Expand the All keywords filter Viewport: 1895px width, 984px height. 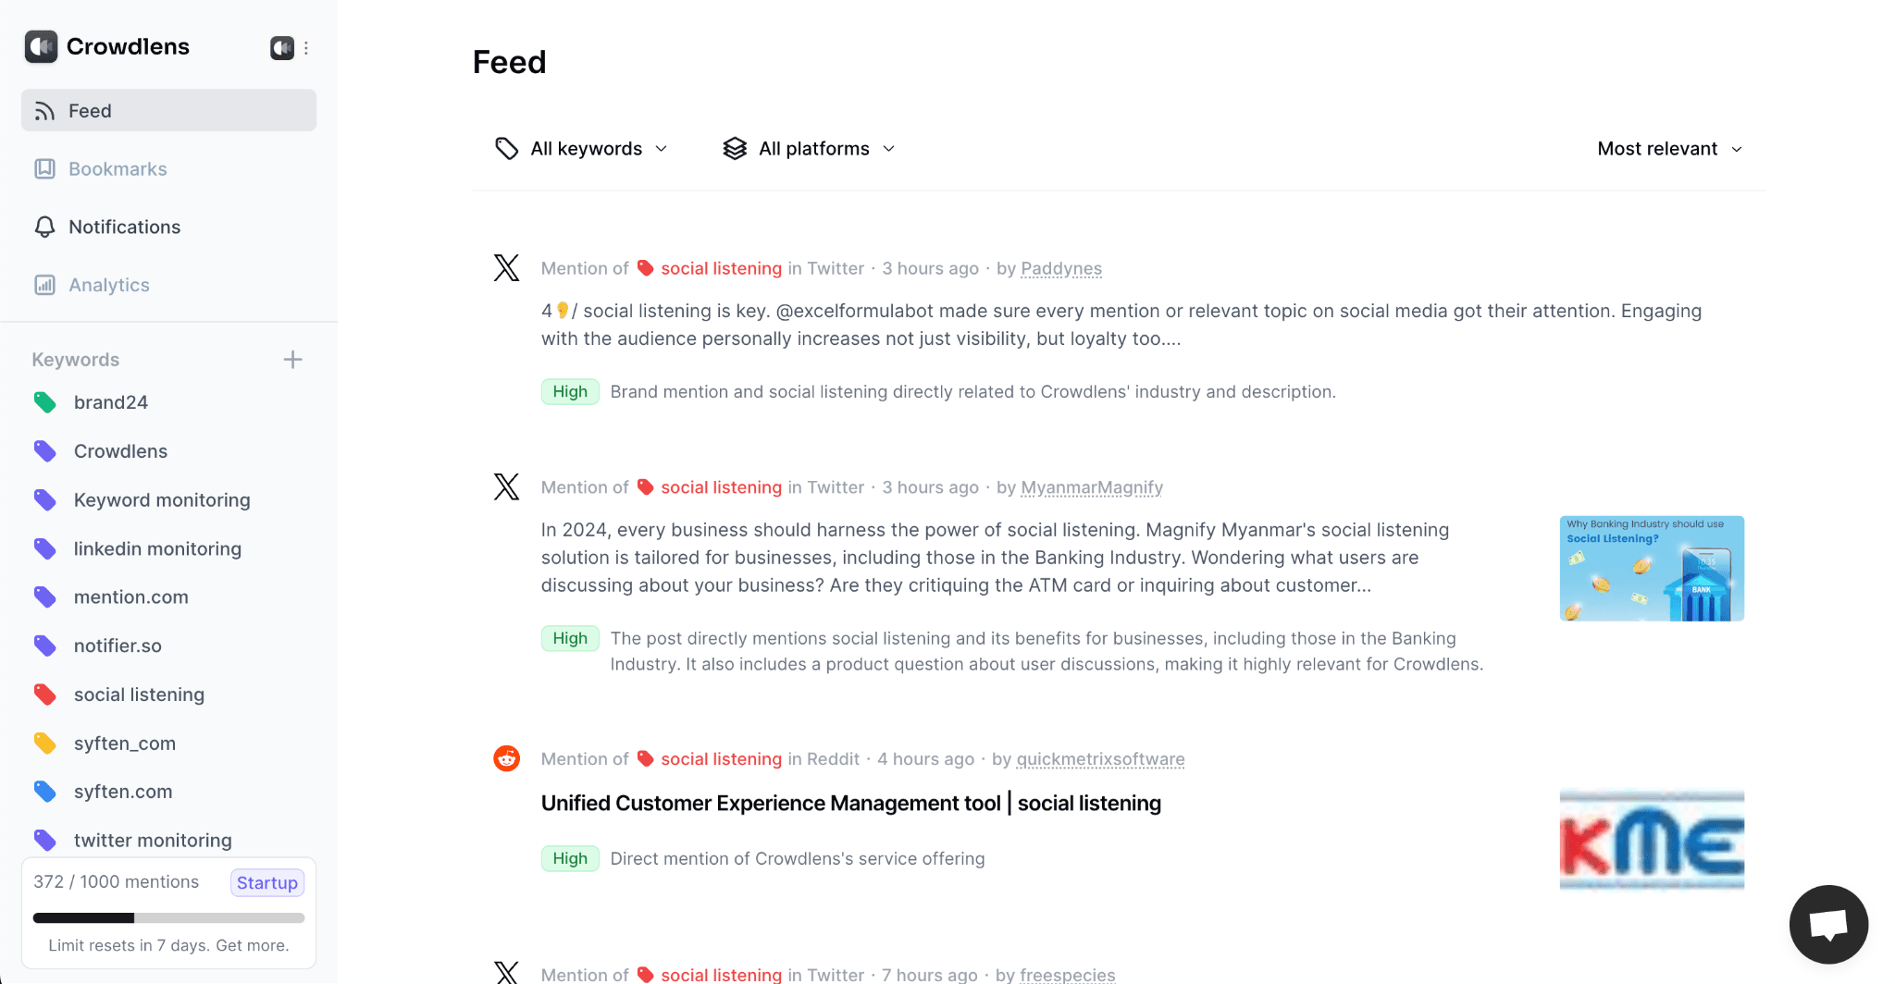(582, 149)
